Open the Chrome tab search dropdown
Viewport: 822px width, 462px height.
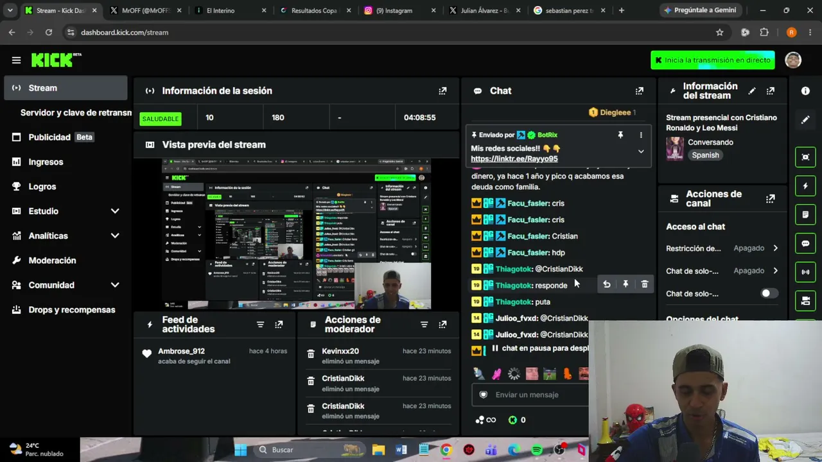pyautogui.click(x=10, y=10)
